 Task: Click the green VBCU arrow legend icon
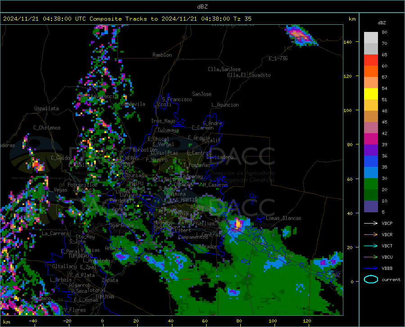371,257
